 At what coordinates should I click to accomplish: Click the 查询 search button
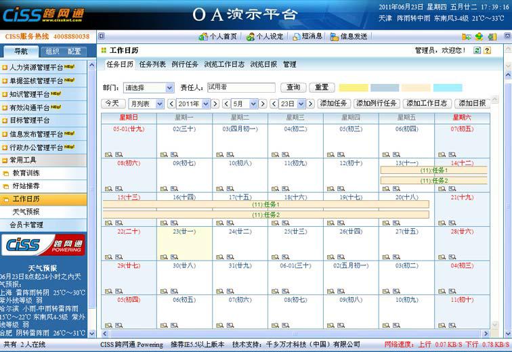coord(293,87)
